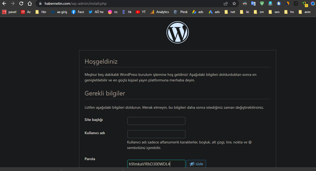Screen dimensions: 316x171
Task: Open the picture frame extension icon
Action: pyautogui.click(x=296, y=3)
